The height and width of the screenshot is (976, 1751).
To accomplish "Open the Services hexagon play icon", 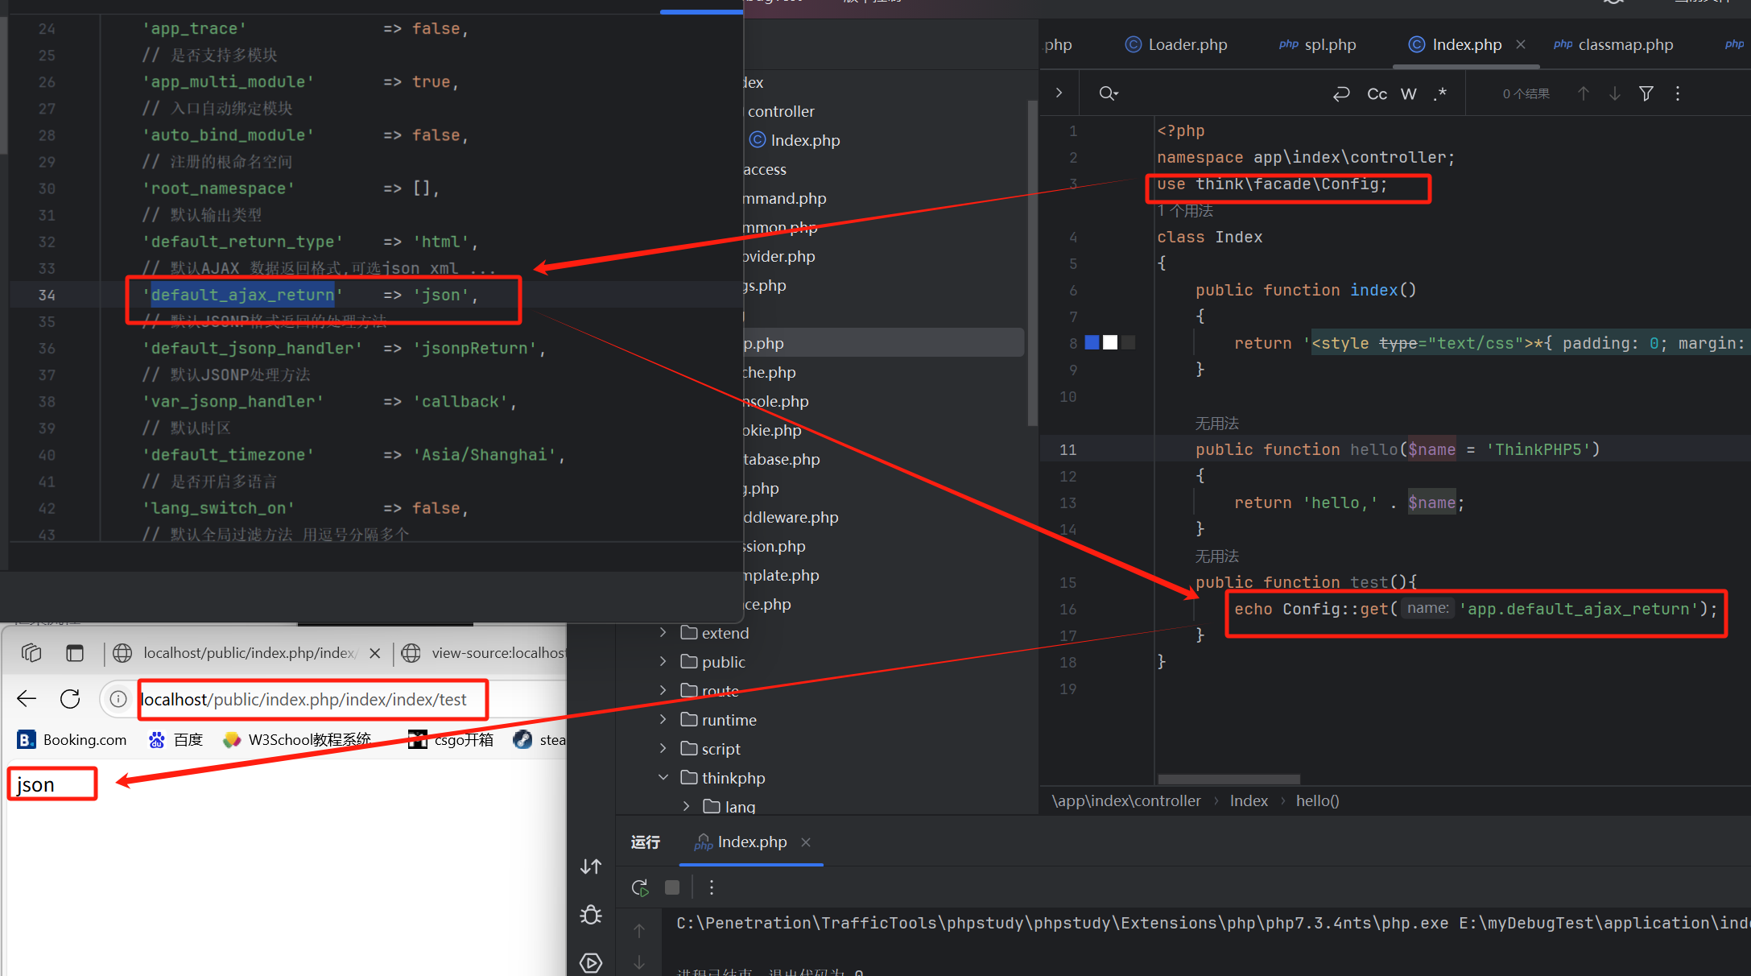I will [x=591, y=962].
